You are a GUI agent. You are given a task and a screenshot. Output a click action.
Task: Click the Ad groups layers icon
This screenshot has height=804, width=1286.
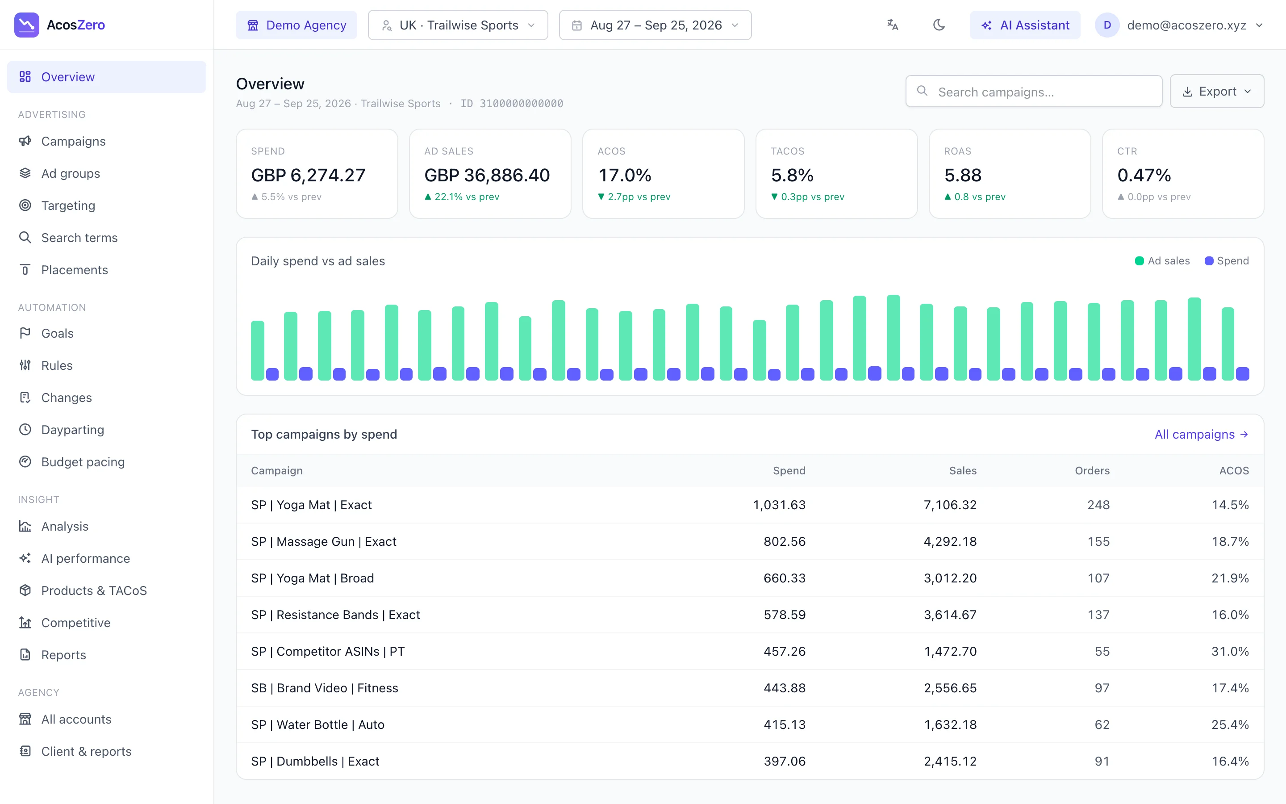(x=25, y=173)
